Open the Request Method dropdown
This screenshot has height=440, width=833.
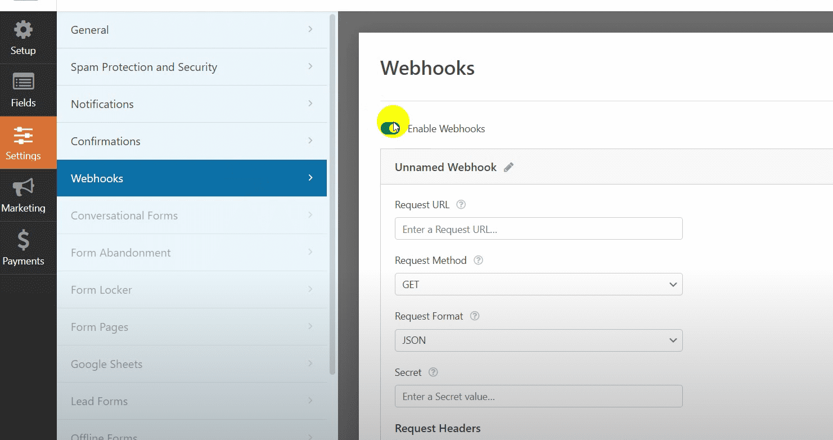pyautogui.click(x=538, y=285)
